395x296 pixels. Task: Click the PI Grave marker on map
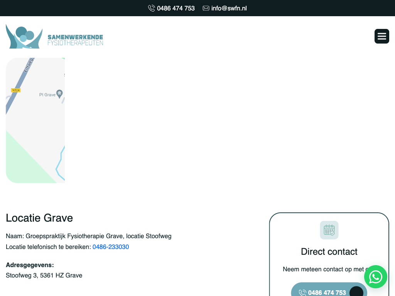coord(59,94)
